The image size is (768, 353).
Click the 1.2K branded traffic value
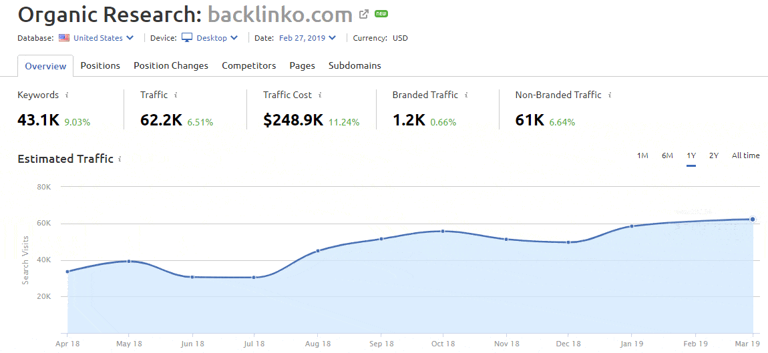pyautogui.click(x=409, y=120)
